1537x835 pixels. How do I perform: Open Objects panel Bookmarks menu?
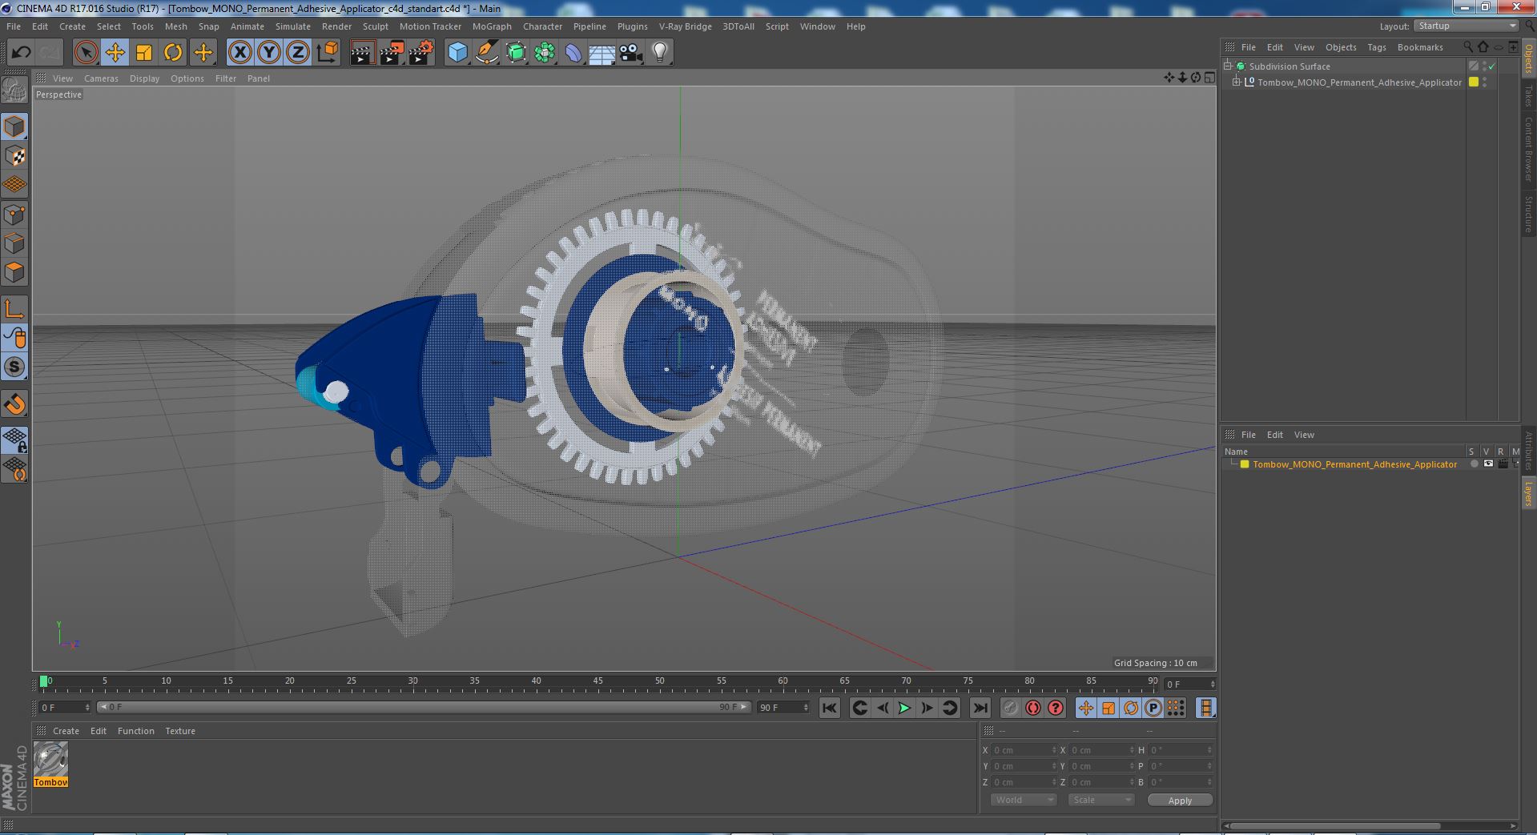(1420, 47)
